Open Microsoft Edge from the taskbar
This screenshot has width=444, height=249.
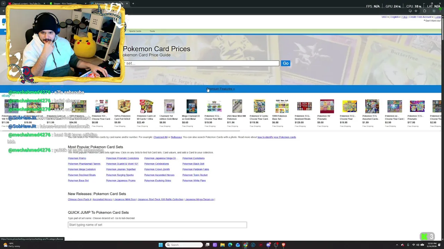(x=230, y=245)
